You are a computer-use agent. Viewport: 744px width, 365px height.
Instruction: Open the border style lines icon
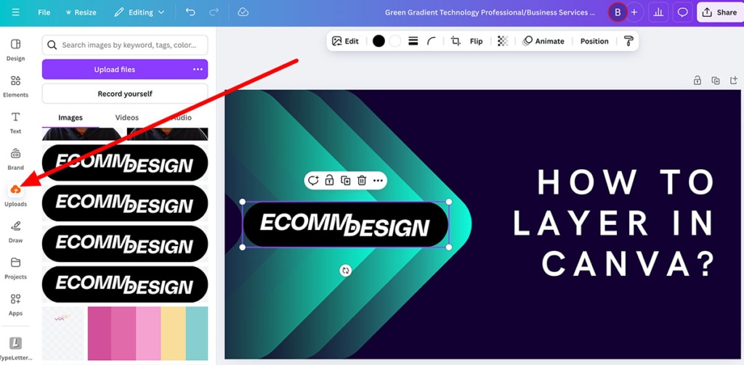pyautogui.click(x=413, y=41)
